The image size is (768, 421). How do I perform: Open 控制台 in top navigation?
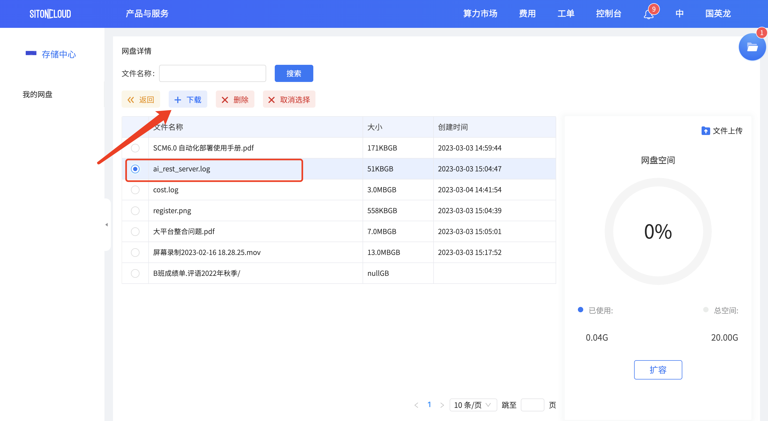[x=608, y=14]
